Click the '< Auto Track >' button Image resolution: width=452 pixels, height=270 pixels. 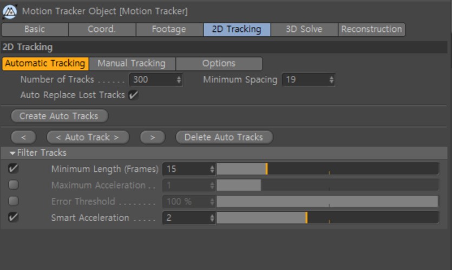coord(88,138)
